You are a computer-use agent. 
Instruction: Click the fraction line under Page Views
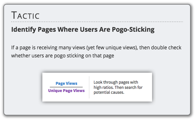(x=66, y=87)
